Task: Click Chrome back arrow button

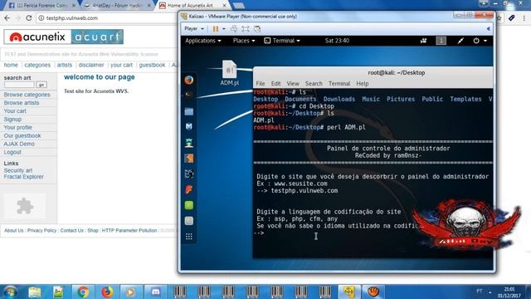Action: click(7, 18)
